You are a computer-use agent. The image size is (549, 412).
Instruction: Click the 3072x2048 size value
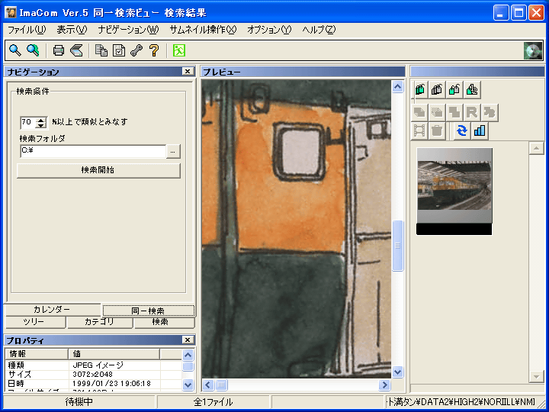pyautogui.click(x=93, y=374)
